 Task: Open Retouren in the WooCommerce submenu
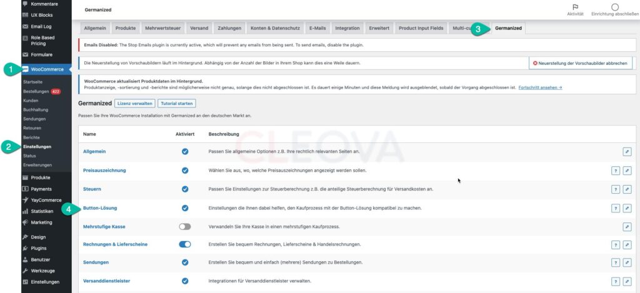click(32, 128)
